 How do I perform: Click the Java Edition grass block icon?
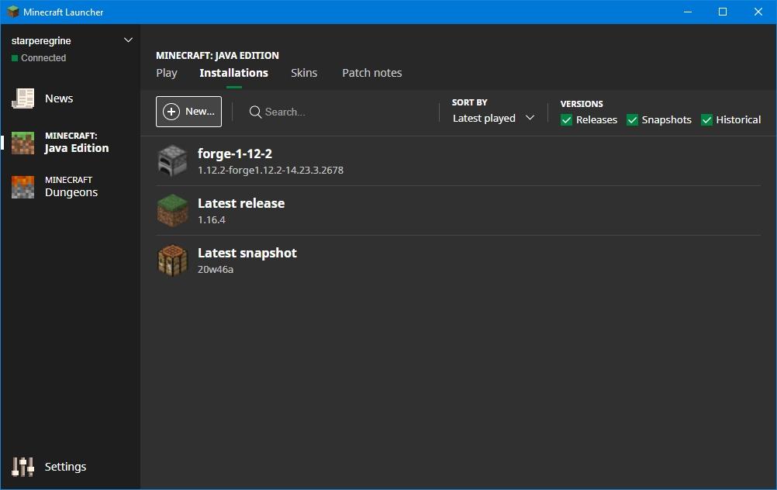tap(22, 143)
